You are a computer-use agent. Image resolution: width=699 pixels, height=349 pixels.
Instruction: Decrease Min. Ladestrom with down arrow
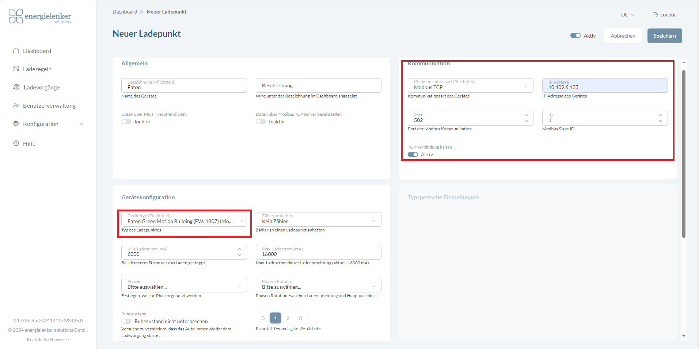click(240, 255)
